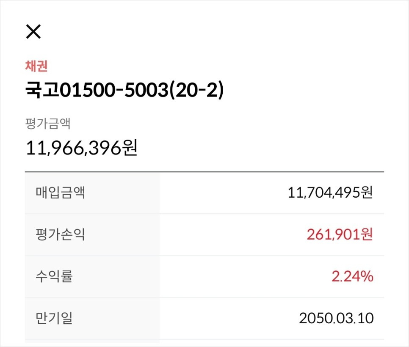Image resolution: width=409 pixels, height=347 pixels.
Task: Tap the partial row below 만기일
Action: (x=204, y=343)
